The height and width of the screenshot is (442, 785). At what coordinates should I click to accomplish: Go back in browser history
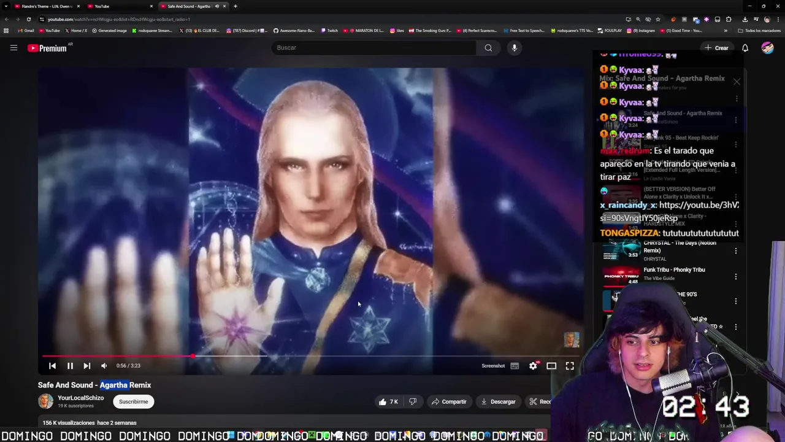[6, 19]
